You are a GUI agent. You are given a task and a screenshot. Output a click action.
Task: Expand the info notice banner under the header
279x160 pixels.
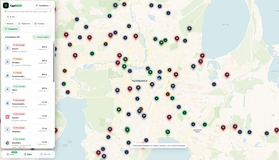(x=51, y=11)
